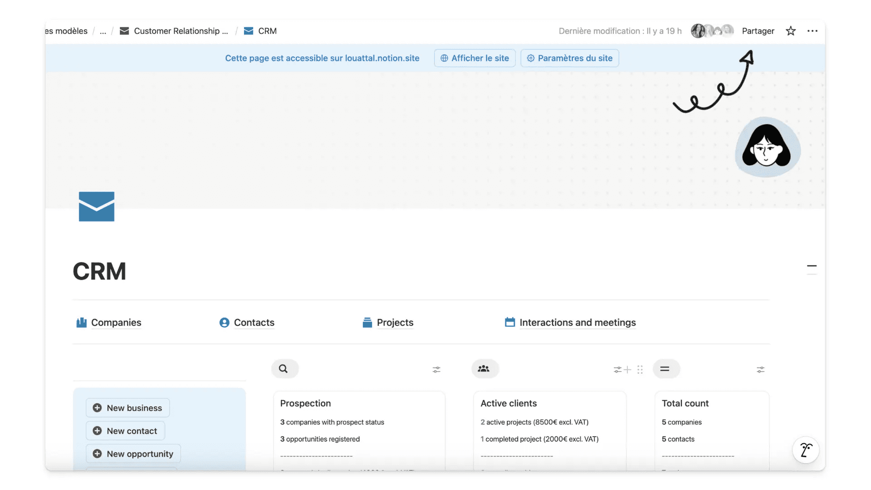Open view settings above Prospection card
871x490 pixels.
pos(436,370)
